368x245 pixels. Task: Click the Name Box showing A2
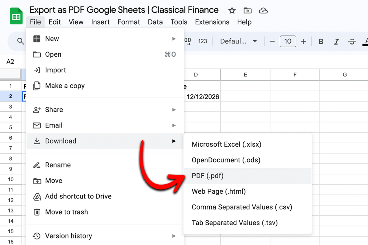[x=10, y=61]
